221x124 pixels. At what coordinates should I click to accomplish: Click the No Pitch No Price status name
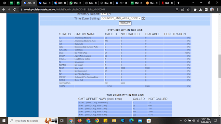click(82, 74)
